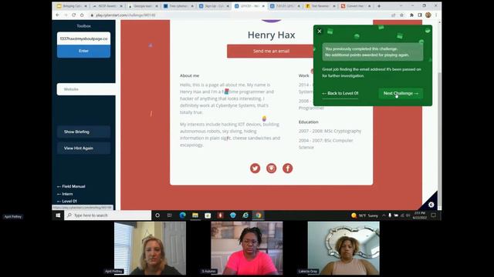Click the About me heading

pyautogui.click(x=189, y=75)
